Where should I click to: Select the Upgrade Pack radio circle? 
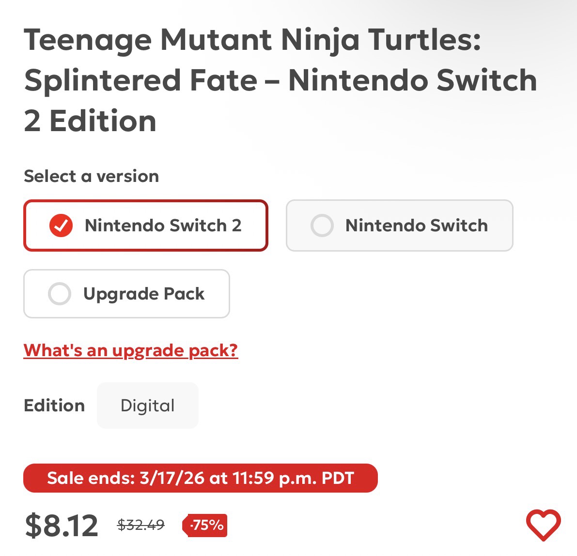click(60, 294)
